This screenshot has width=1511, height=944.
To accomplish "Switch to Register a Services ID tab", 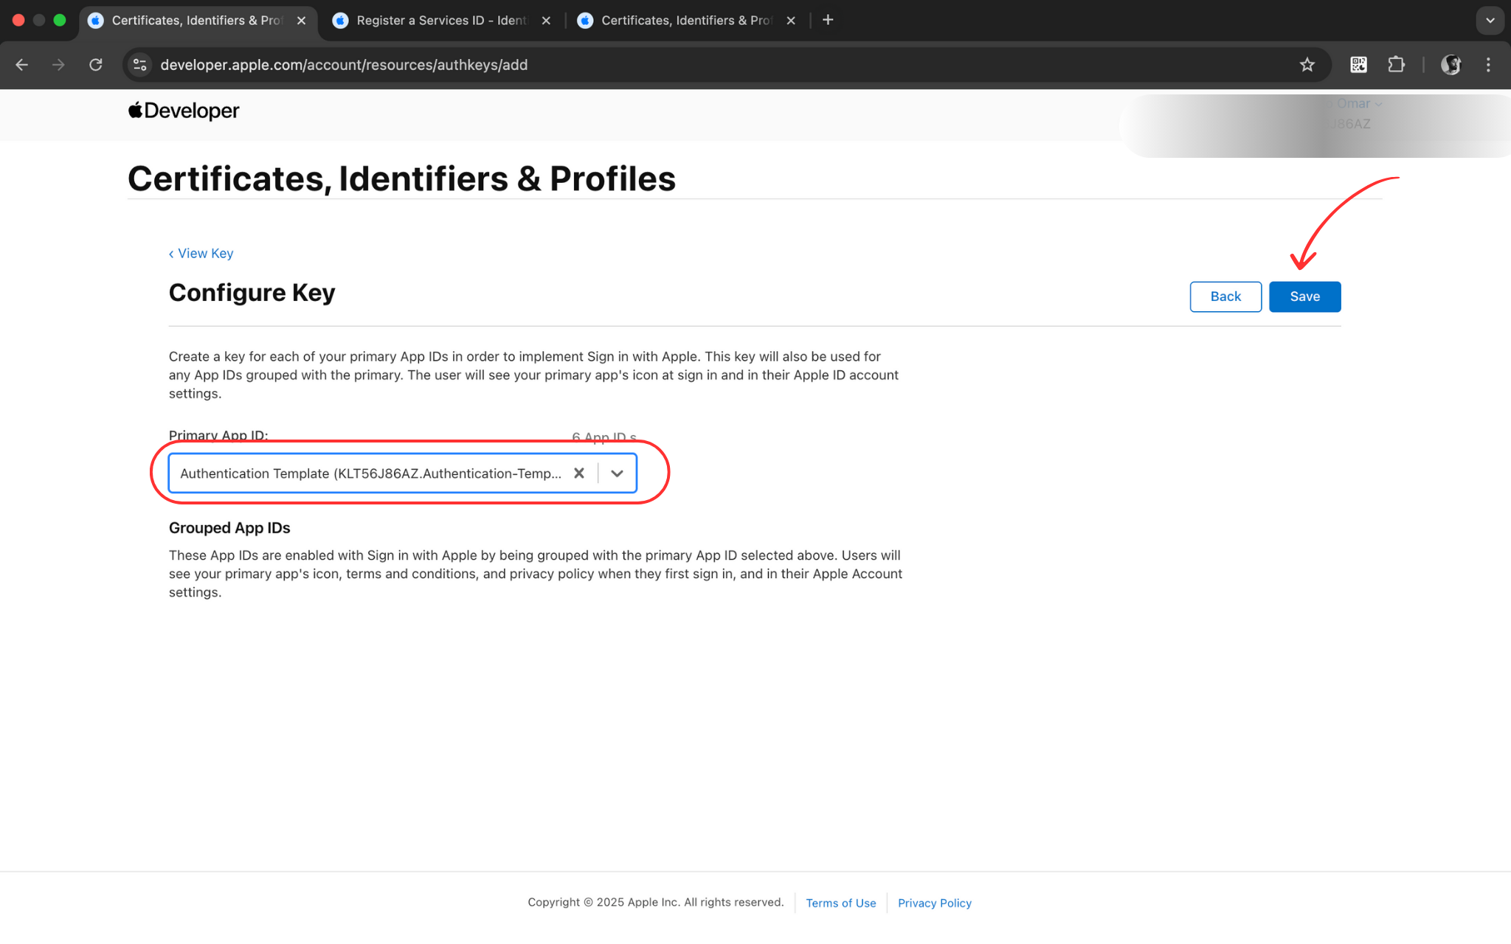I will click(x=440, y=21).
